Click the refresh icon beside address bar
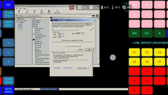Screen dimensions: 168x95 tap(97, 16)
